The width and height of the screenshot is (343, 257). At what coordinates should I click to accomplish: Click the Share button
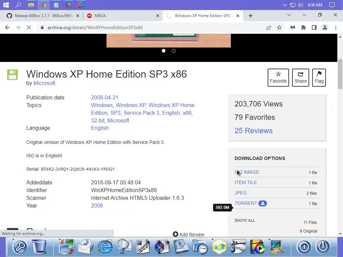tap(300, 78)
